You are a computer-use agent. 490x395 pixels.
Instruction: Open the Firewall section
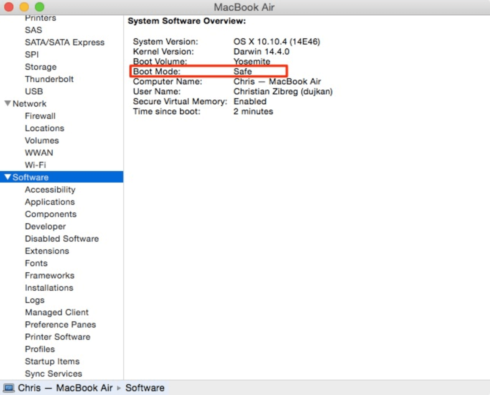coord(40,116)
